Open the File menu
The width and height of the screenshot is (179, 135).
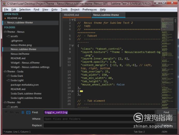point(6,10)
